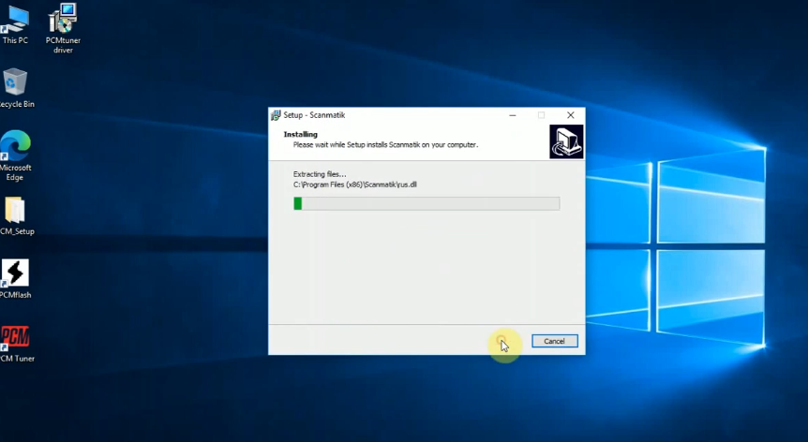
Task: Click the 'Setup - Scanmatik' window title
Action: coord(314,115)
